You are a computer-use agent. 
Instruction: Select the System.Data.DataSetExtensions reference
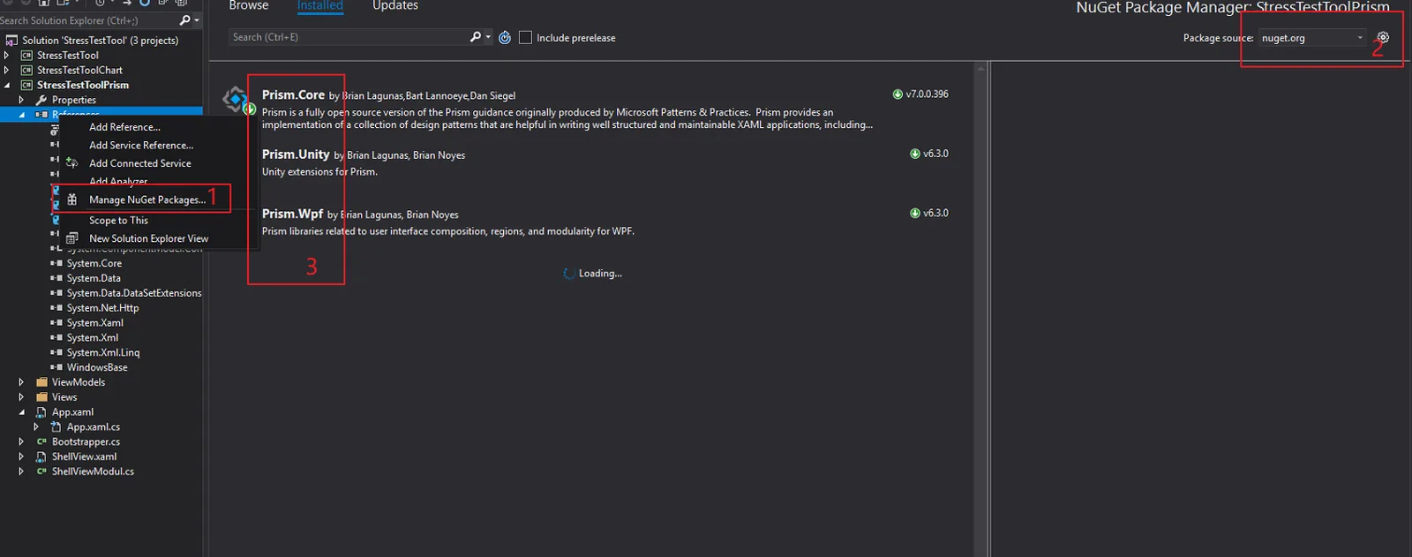click(134, 293)
